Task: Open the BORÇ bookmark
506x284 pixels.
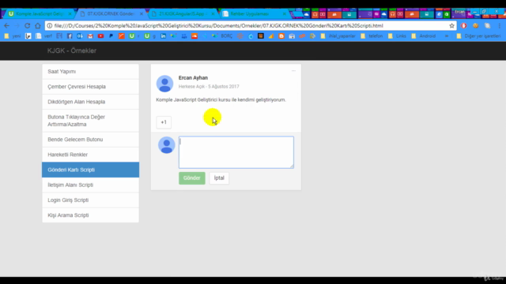Action: coord(223,36)
